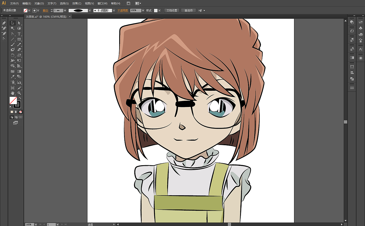Enable Draw Behind mode
This screenshot has width=365, height=226.
pos(16,117)
